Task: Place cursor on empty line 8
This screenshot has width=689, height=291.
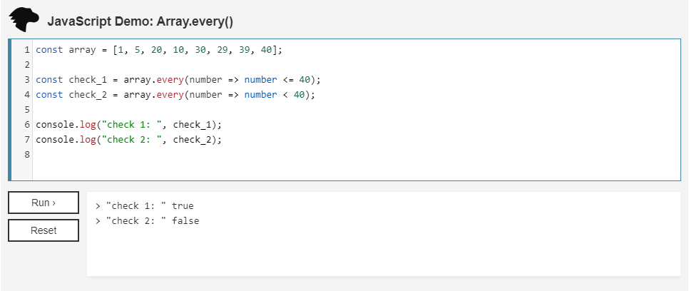Action: coord(214,155)
